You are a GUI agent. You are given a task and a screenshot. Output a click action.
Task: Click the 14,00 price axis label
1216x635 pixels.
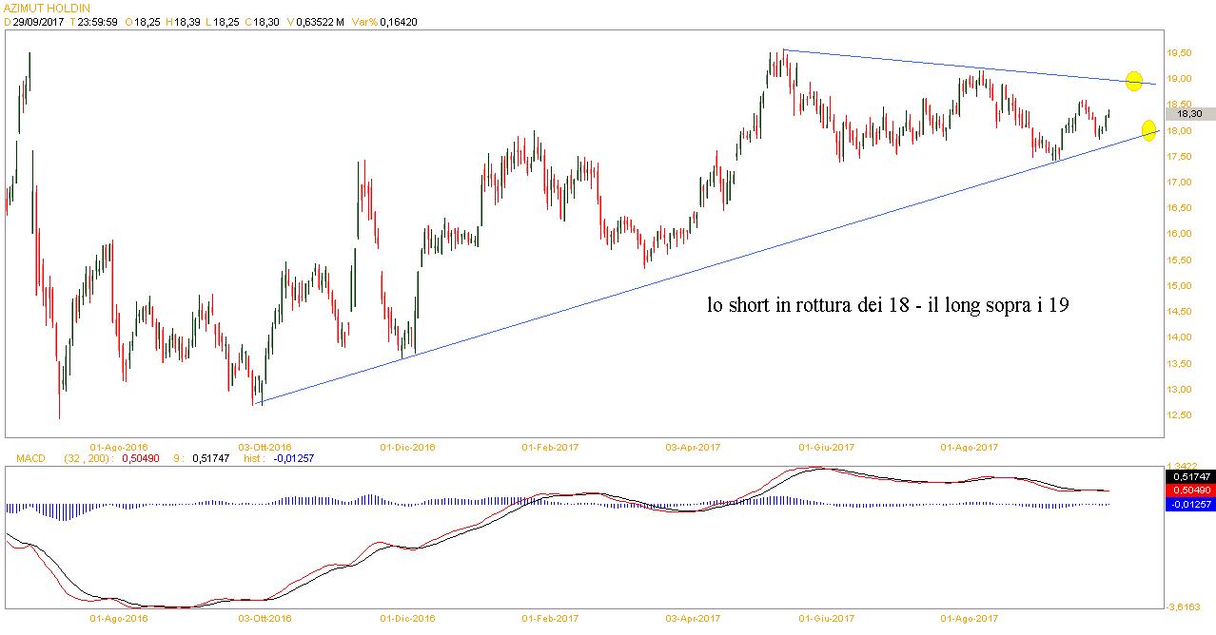click(x=1179, y=337)
